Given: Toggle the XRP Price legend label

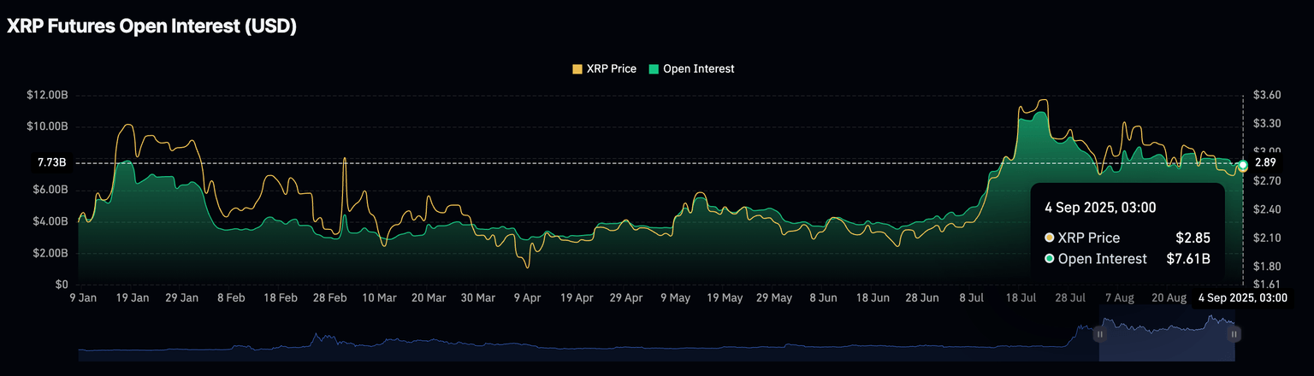Looking at the screenshot, I should pyautogui.click(x=611, y=68).
